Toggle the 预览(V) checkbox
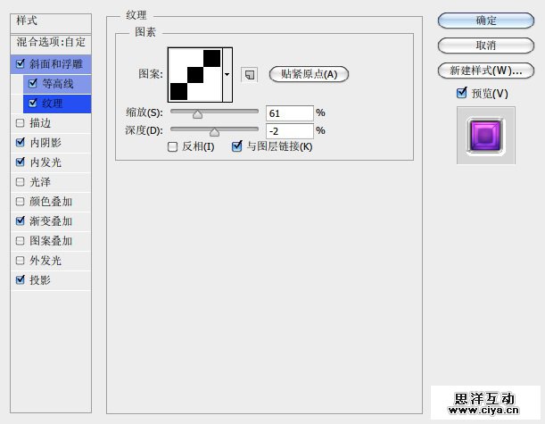 click(x=461, y=93)
